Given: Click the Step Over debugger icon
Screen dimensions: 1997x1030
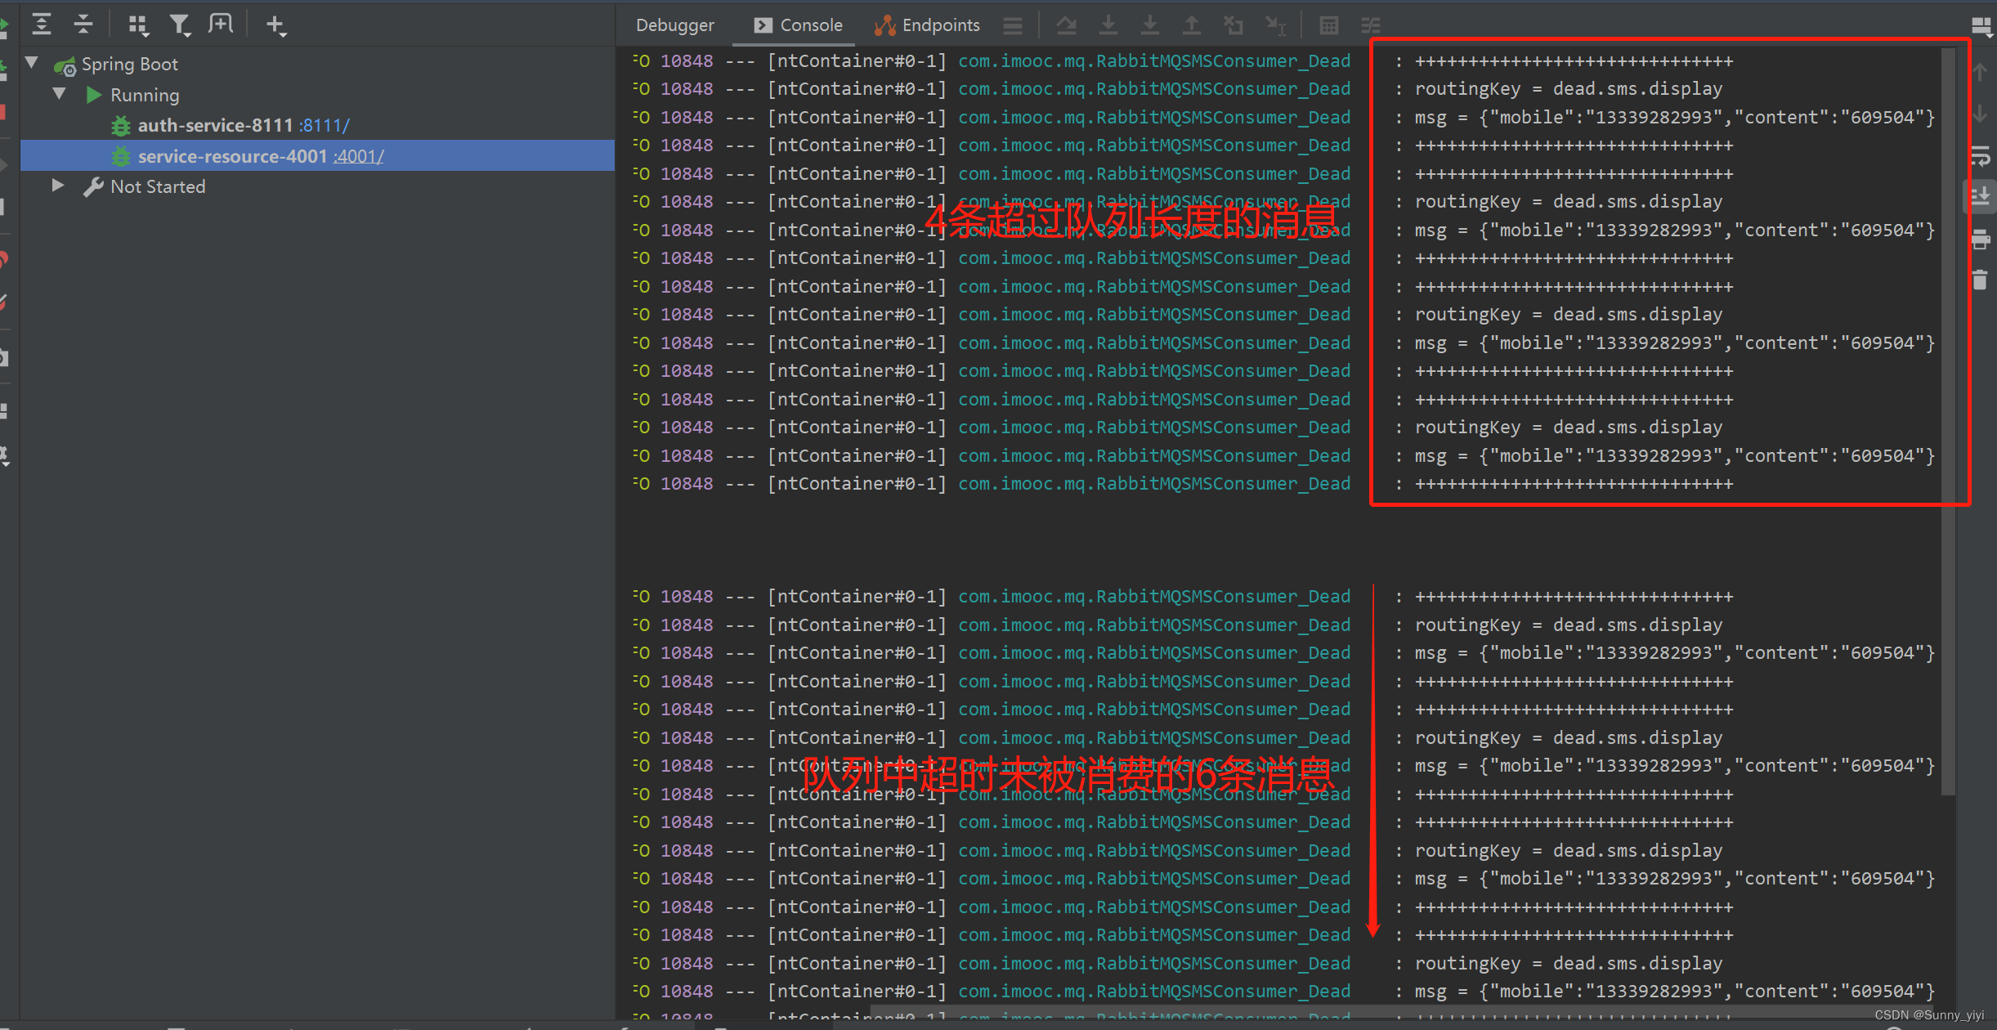Looking at the screenshot, I should coord(1066,26).
